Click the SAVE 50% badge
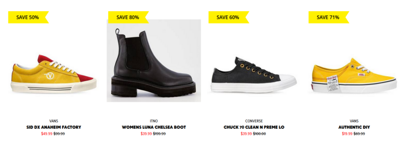This screenshot has height=142, width=408. coord(28,17)
